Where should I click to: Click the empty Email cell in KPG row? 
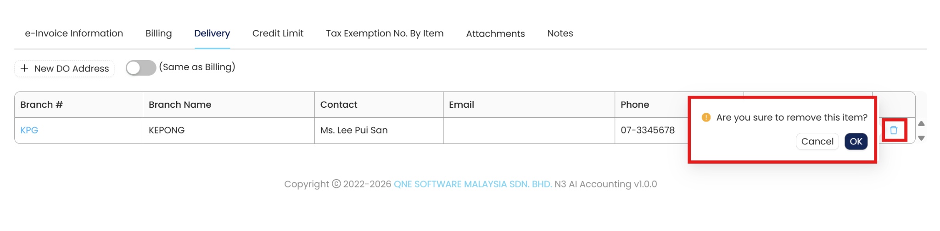point(529,130)
